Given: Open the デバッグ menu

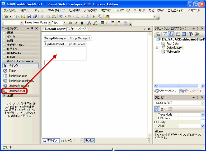Looking at the screenshot, I should [90, 10].
